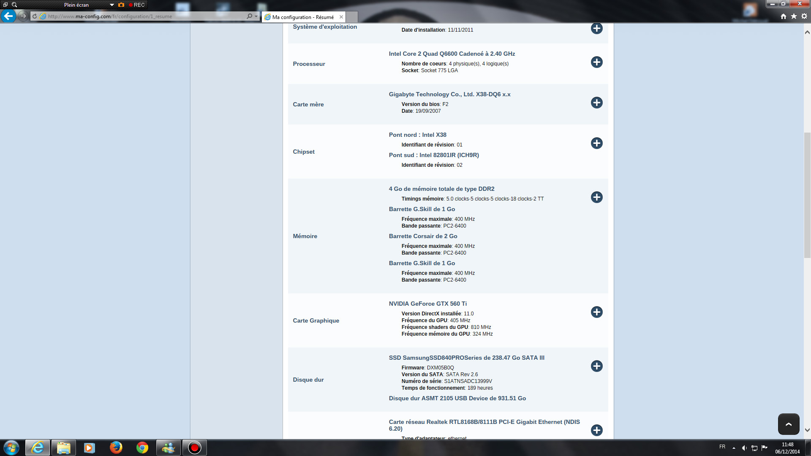Launch Google Chrome from the taskbar
811x456 pixels.
pos(142,448)
